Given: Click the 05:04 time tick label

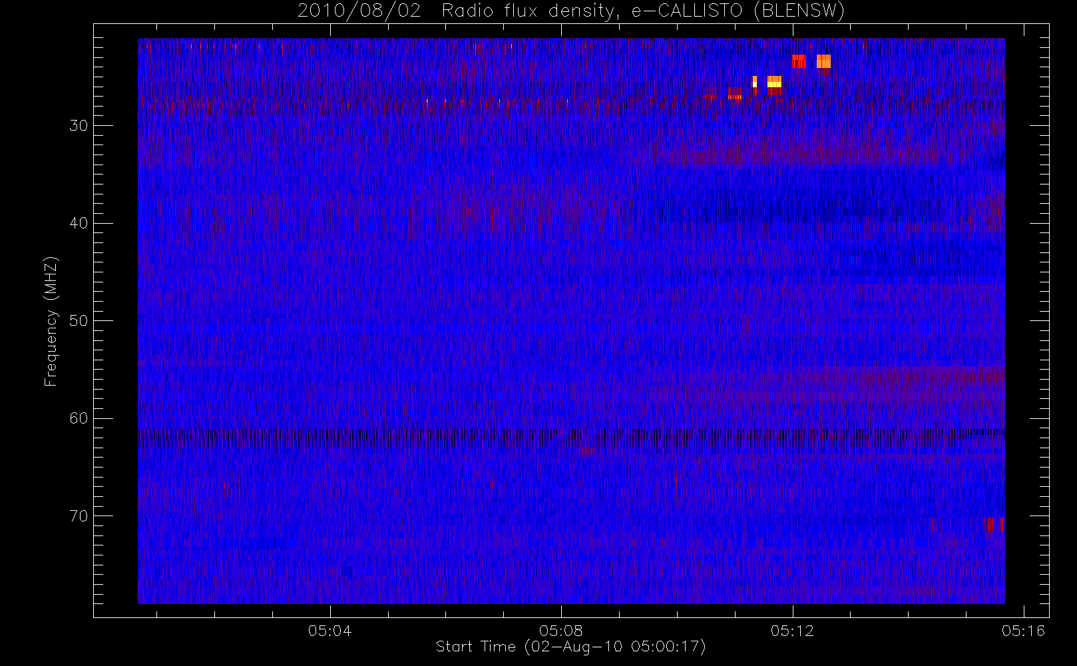Looking at the screenshot, I should point(329,631).
